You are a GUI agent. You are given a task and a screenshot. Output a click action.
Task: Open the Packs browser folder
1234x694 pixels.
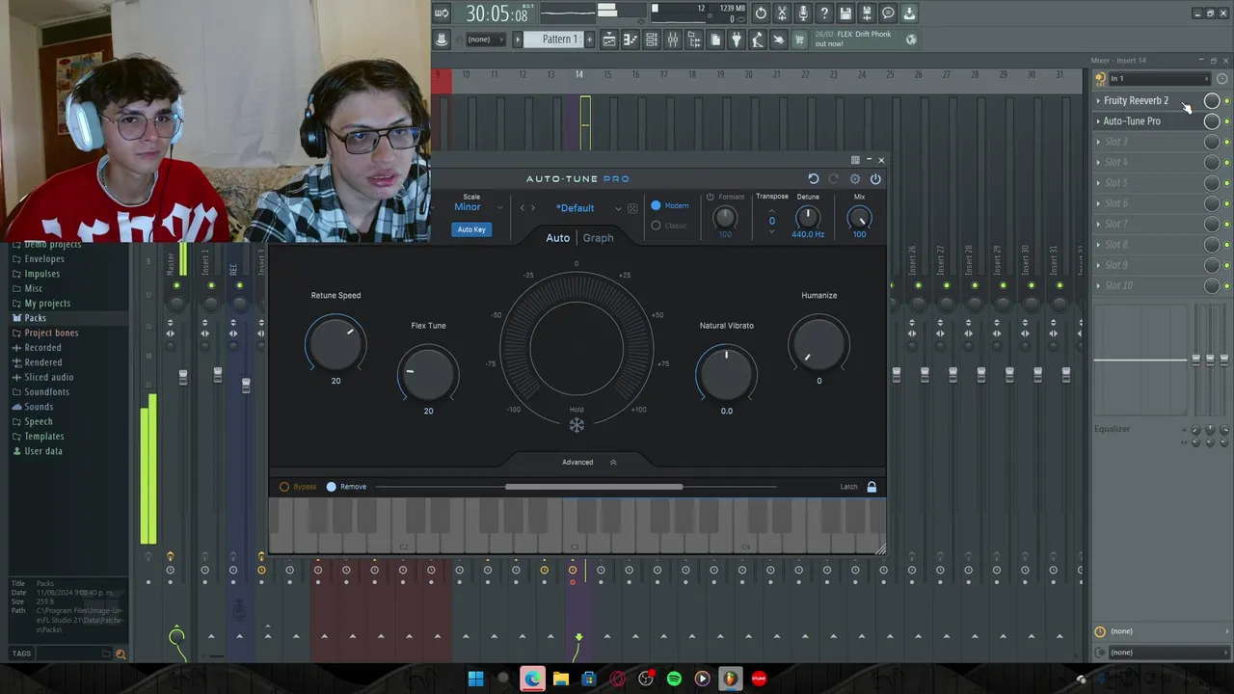tap(35, 318)
